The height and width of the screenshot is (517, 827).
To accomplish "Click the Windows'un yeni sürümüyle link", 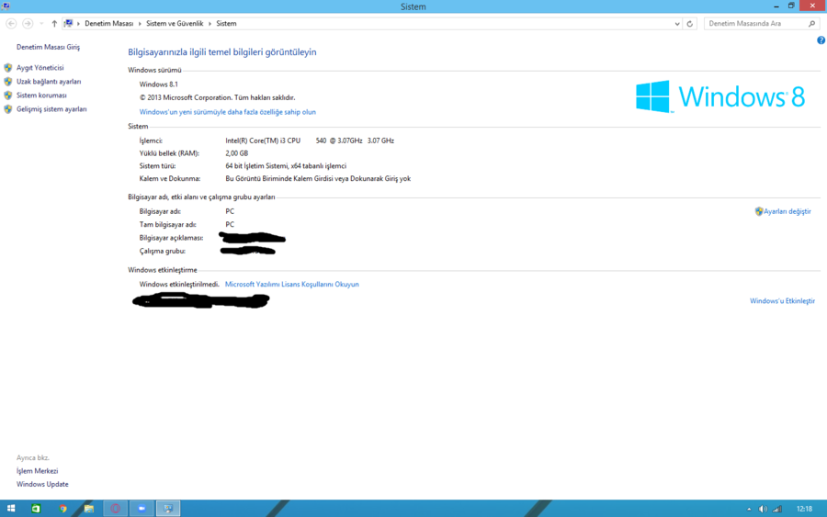I will (227, 112).
